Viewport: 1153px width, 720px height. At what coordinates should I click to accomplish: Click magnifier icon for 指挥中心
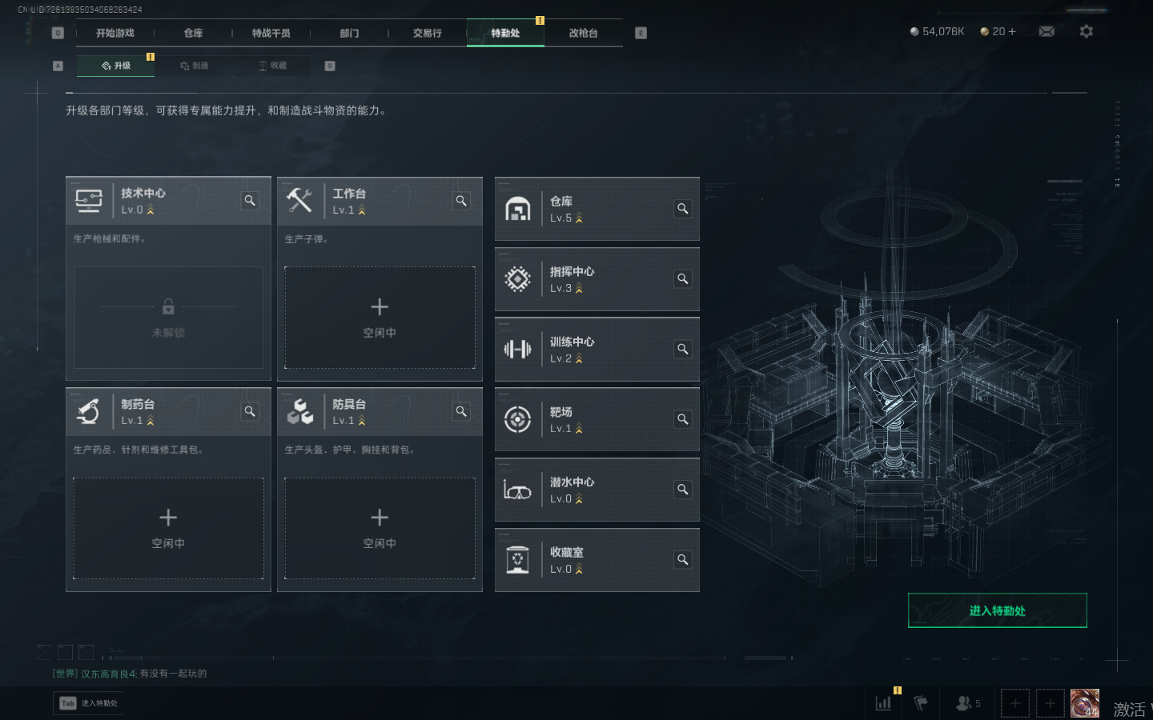point(682,279)
